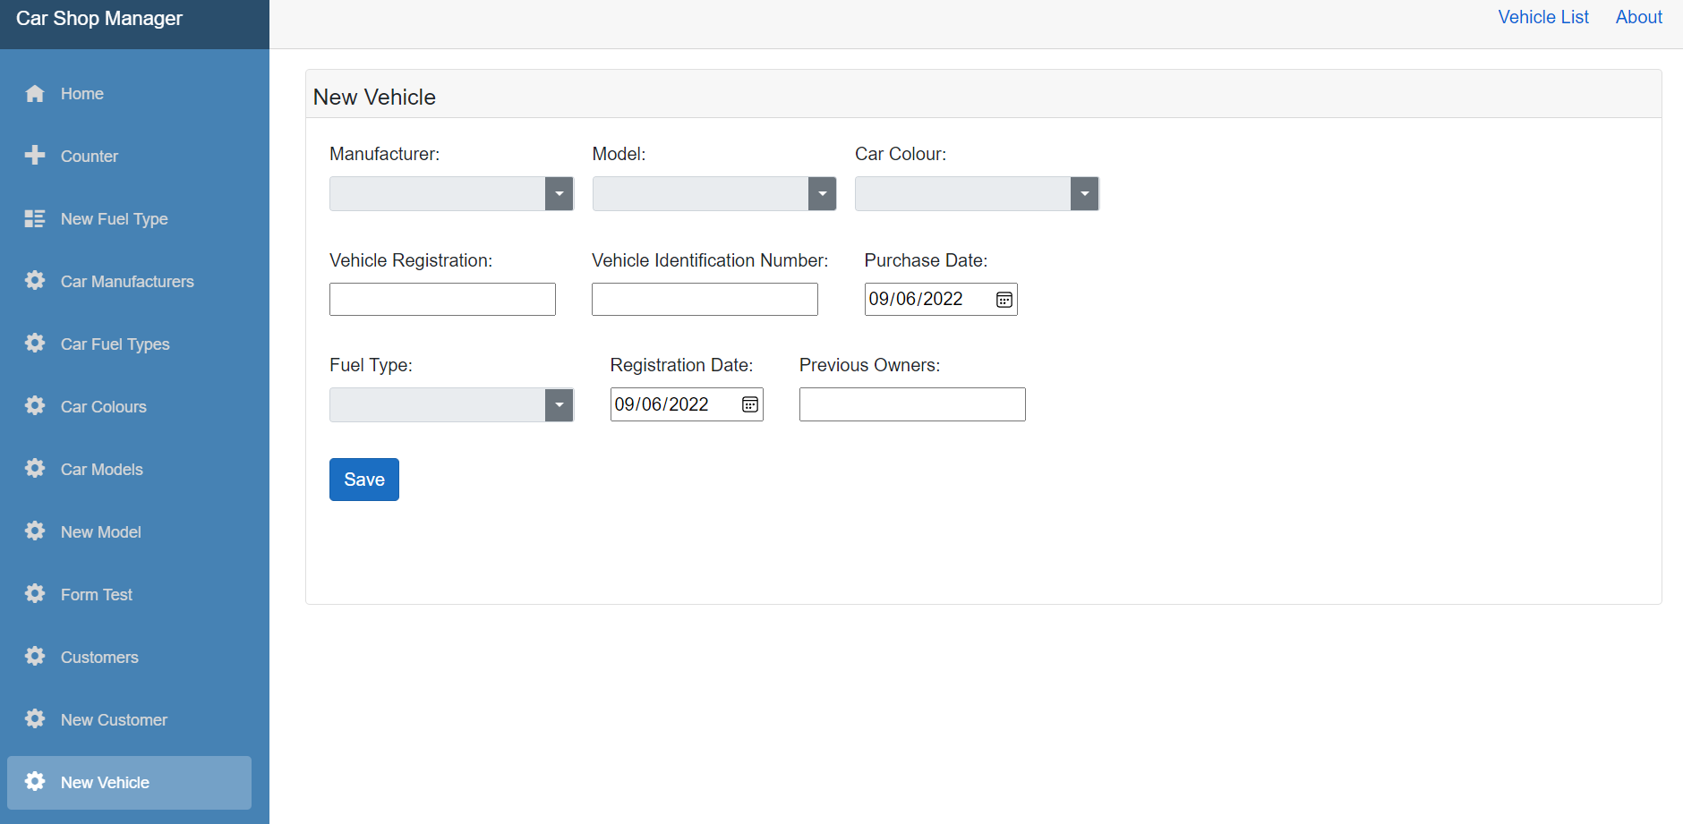Screen dimensions: 1683x824
Task: Click into the Previous Owners input field
Action: pyautogui.click(x=911, y=405)
